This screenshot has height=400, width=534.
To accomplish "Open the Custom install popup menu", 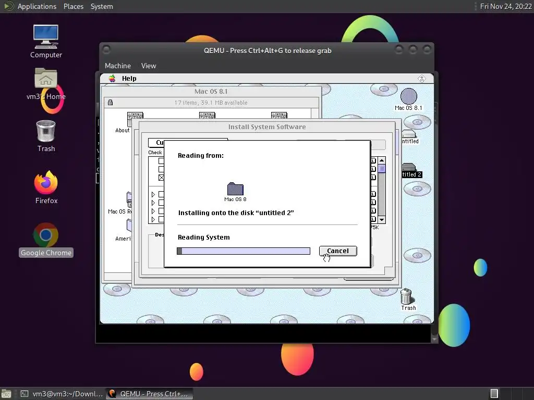I will tap(156, 143).
